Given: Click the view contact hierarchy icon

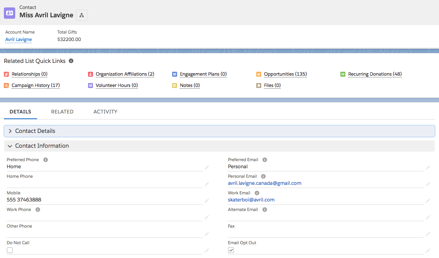Looking at the screenshot, I should 82,15.
